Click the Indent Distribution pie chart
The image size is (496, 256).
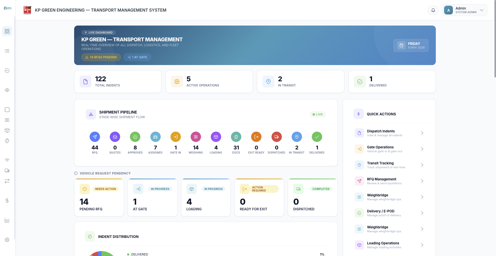pos(102,253)
